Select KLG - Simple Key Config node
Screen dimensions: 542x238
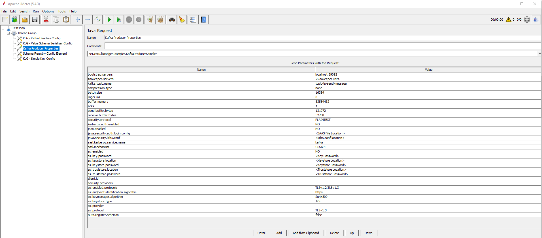39,59
